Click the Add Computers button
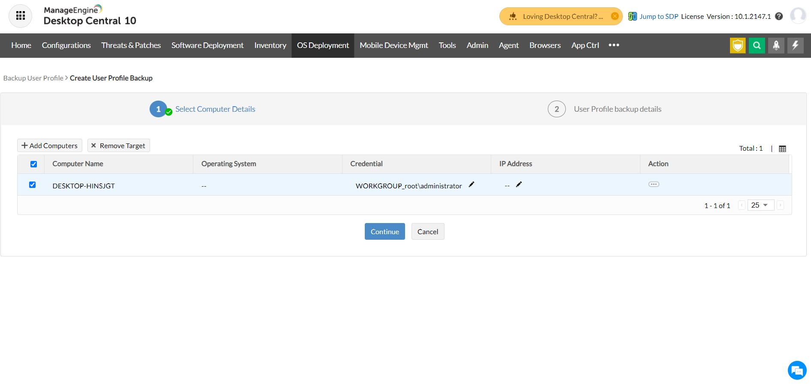 pos(50,146)
